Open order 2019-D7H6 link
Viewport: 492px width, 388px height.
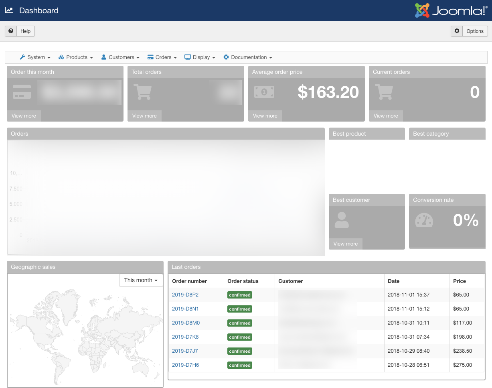pos(185,365)
